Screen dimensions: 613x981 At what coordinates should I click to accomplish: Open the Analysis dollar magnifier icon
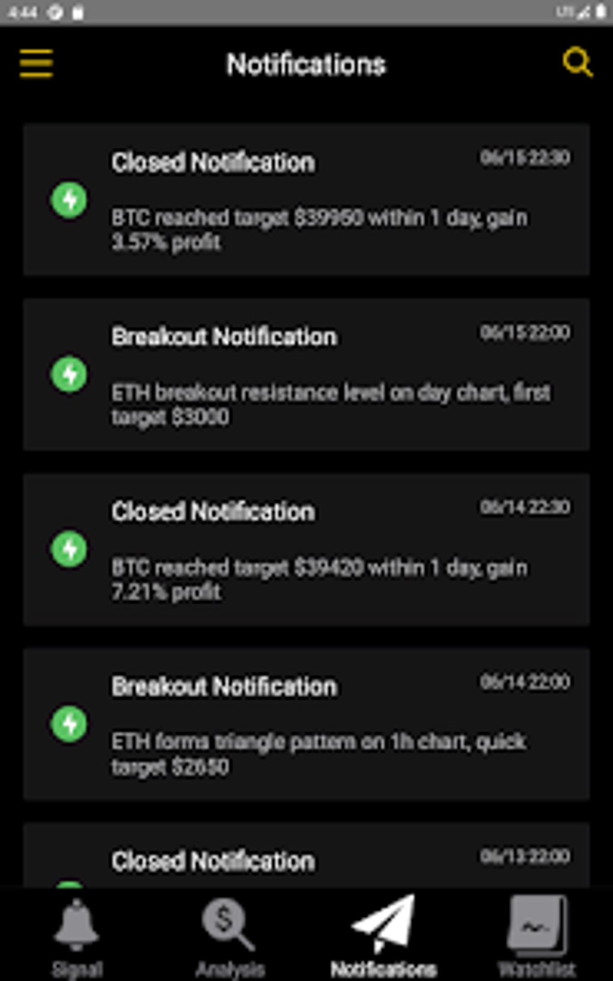pyautogui.click(x=227, y=924)
